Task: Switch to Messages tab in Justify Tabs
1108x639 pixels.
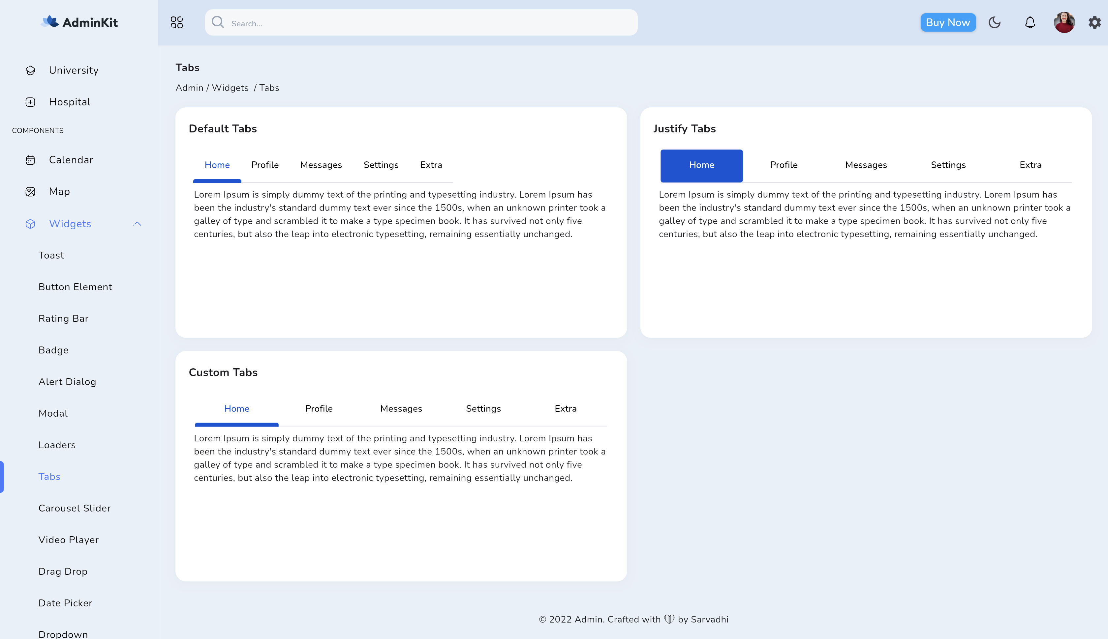Action: point(866,165)
